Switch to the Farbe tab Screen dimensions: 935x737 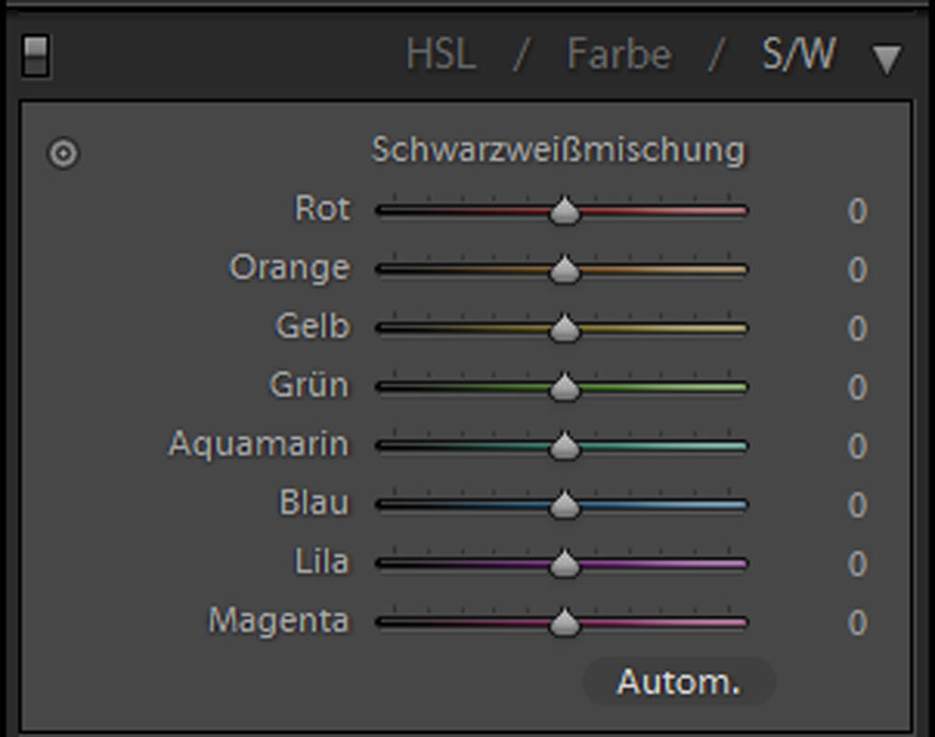pos(618,55)
